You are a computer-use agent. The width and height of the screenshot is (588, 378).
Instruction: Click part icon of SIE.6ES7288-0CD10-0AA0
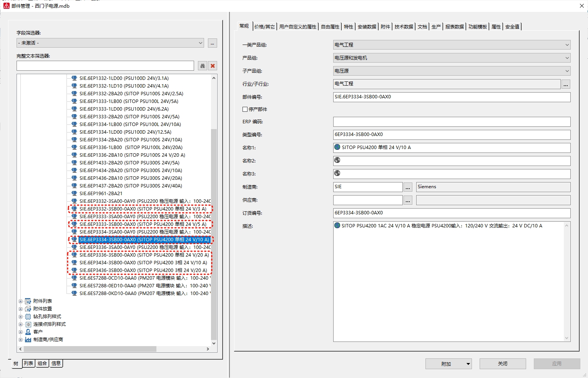point(74,278)
